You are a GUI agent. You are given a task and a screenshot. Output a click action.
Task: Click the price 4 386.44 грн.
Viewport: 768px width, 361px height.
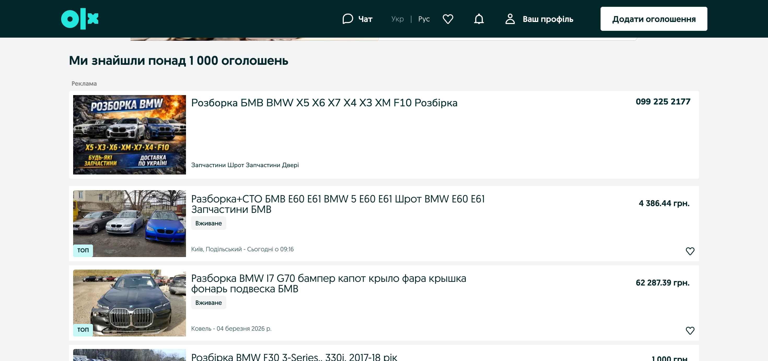pos(664,203)
